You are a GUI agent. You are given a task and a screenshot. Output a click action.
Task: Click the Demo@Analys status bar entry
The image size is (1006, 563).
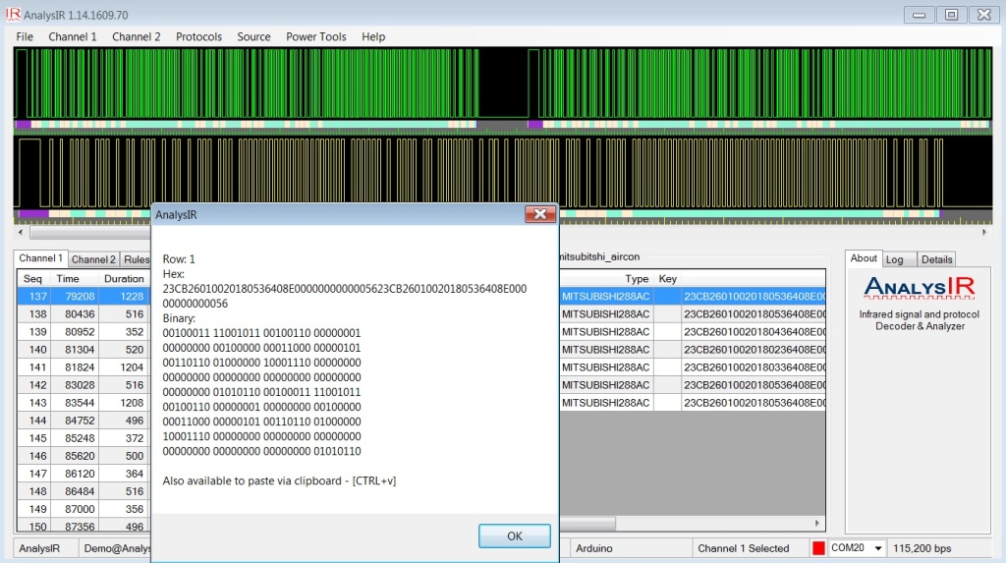coord(118,548)
